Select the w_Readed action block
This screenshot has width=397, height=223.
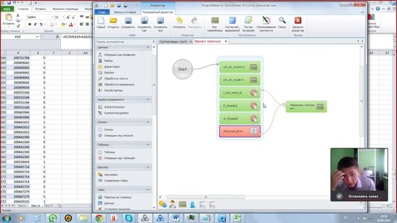click(x=240, y=118)
